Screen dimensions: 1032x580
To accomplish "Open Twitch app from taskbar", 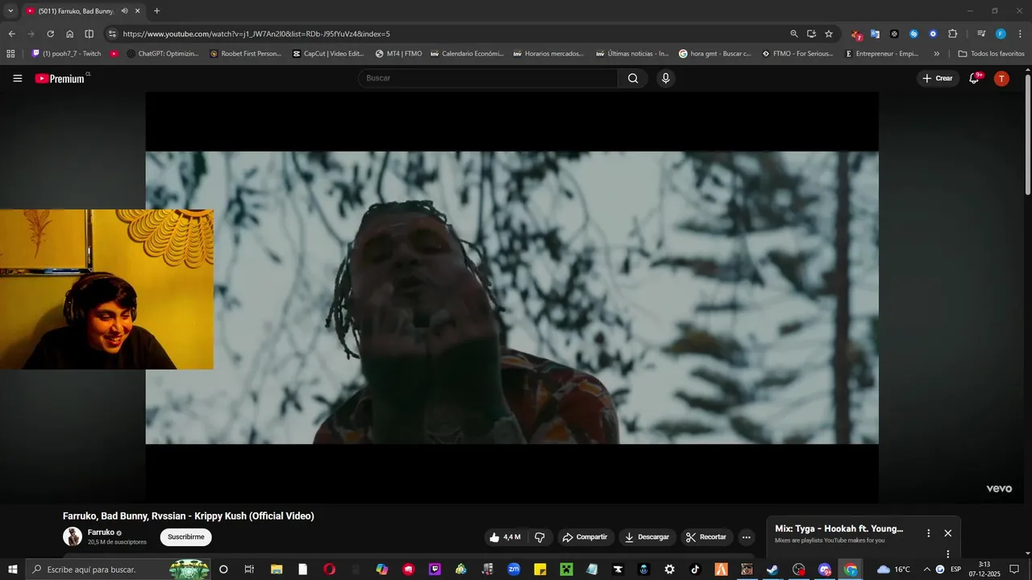I will click(x=435, y=570).
